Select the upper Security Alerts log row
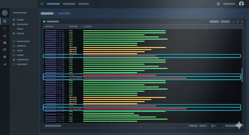The width and height of the screenshot is (249, 135). pos(142,78)
